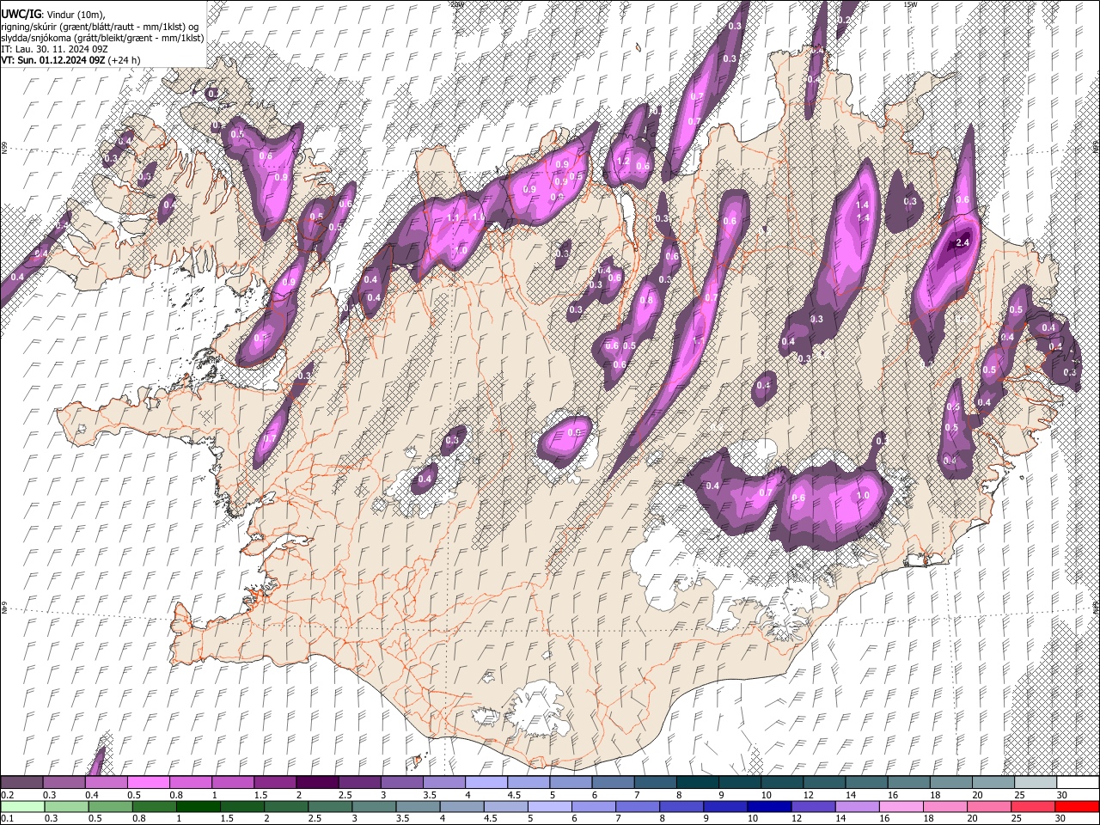Screen dimensions: 1100x825
Task: Click the 'VT: Sun. 01.12.2024 09Z (+24 h)' line
Action: (x=70, y=60)
